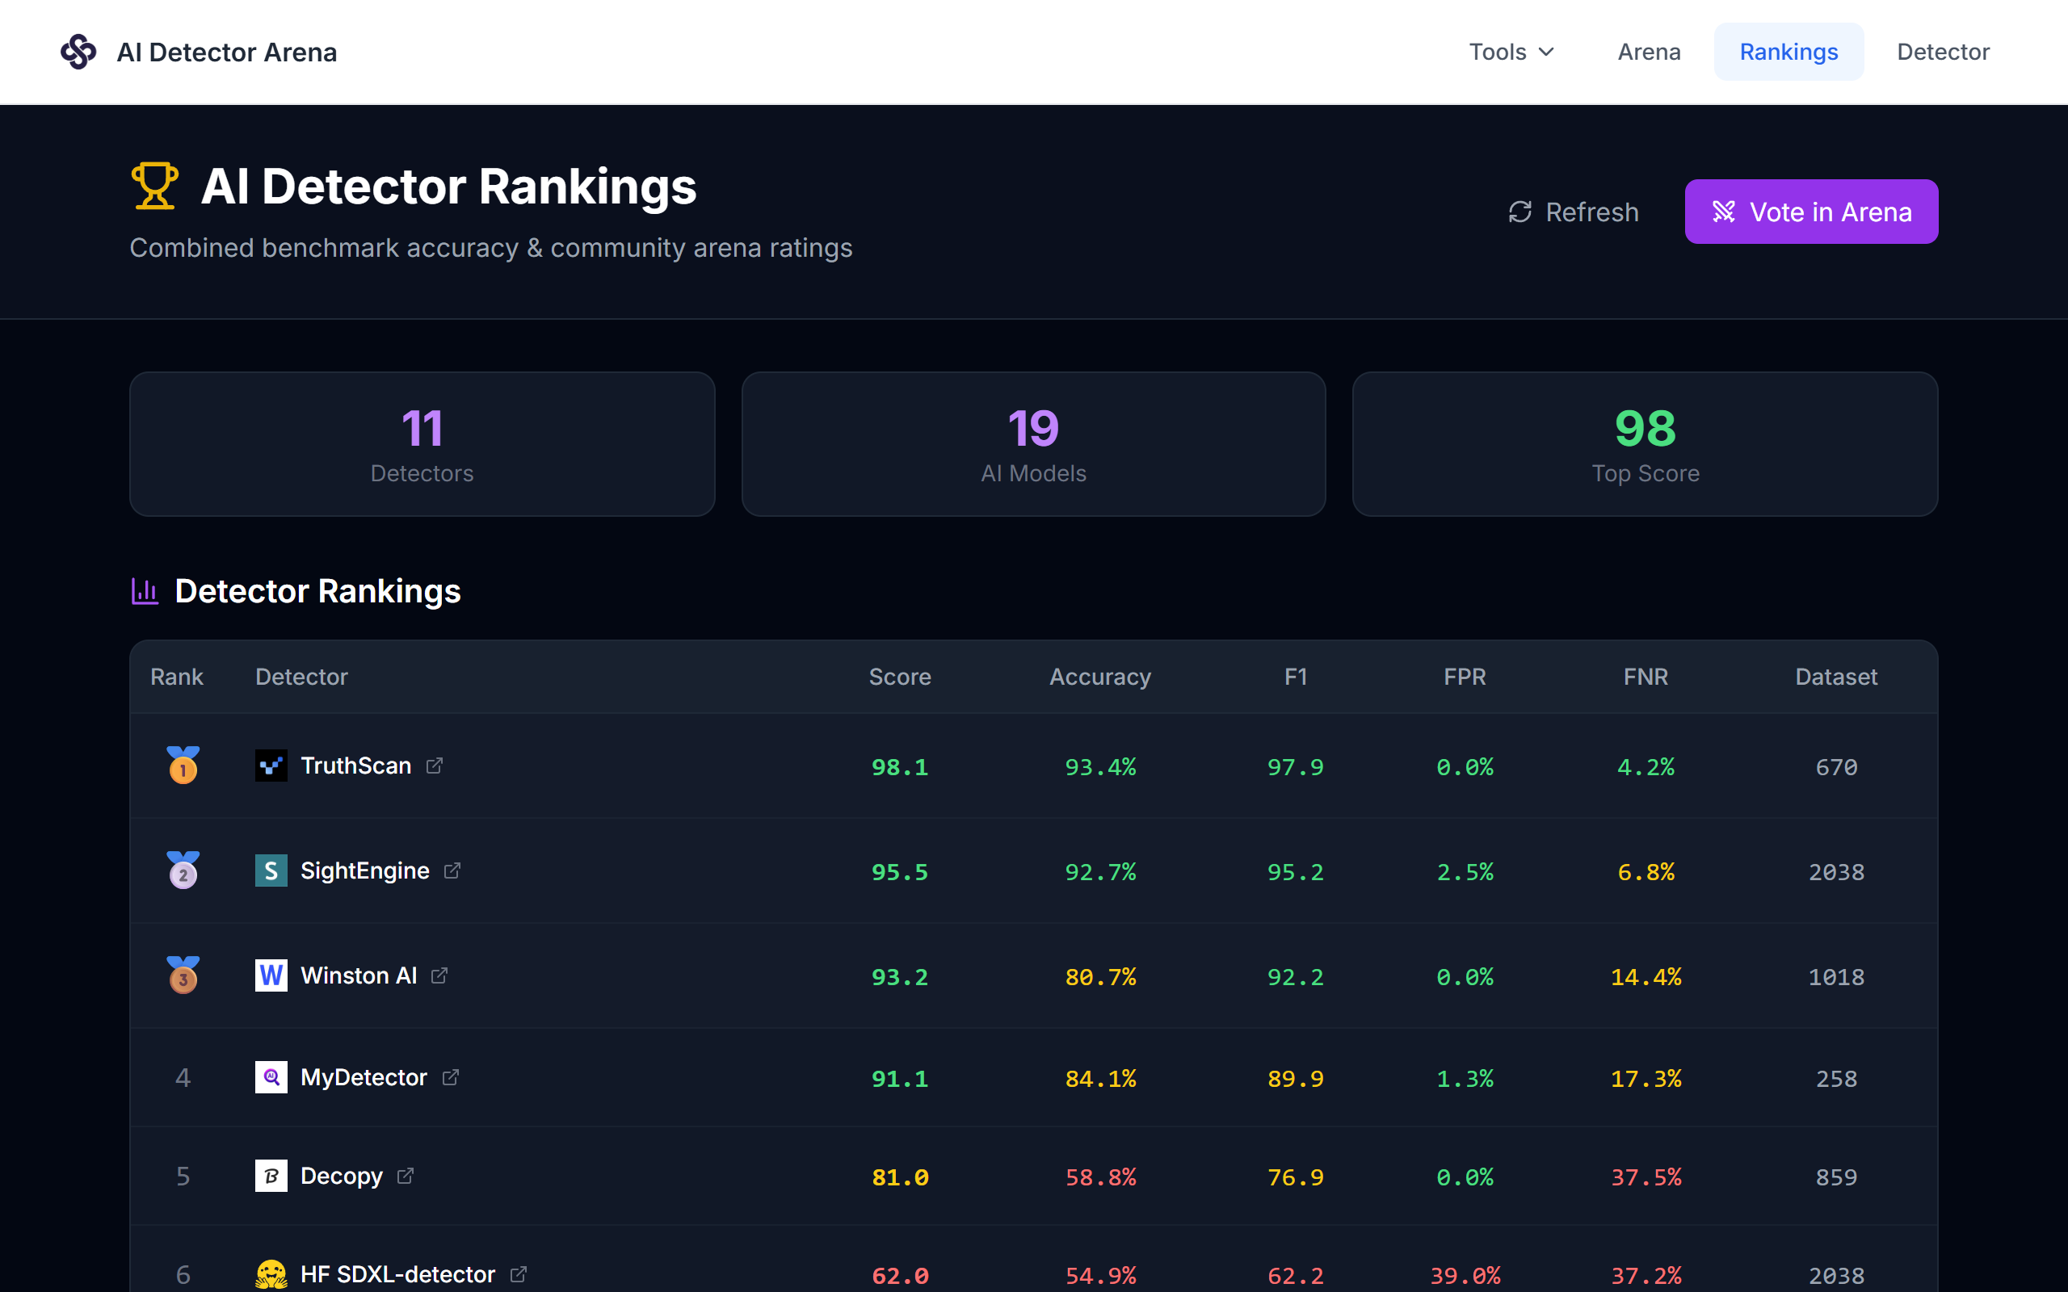This screenshot has height=1292, width=2068.
Task: Sort by the Score column header
Action: (x=900, y=677)
